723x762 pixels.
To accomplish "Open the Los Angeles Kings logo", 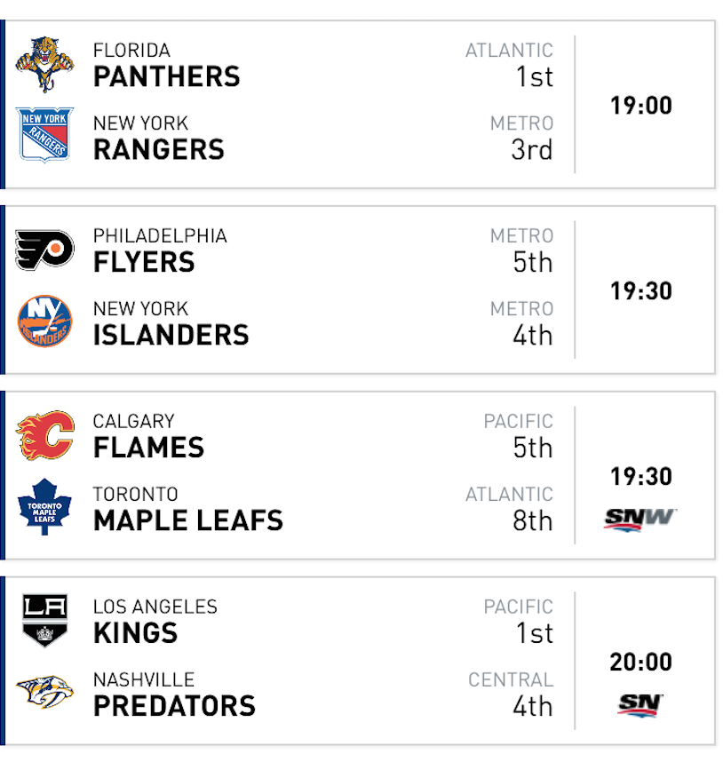I will [44, 620].
